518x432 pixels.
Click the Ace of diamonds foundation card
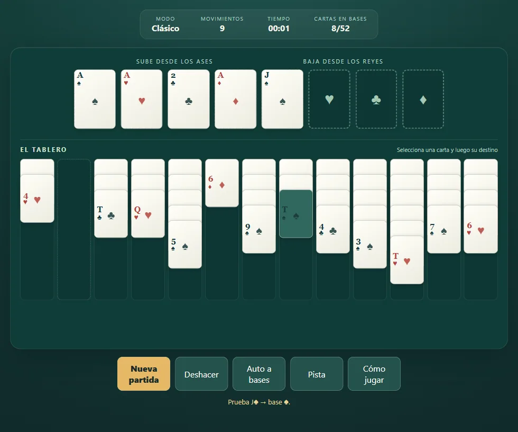pyautogui.click(x=236, y=99)
